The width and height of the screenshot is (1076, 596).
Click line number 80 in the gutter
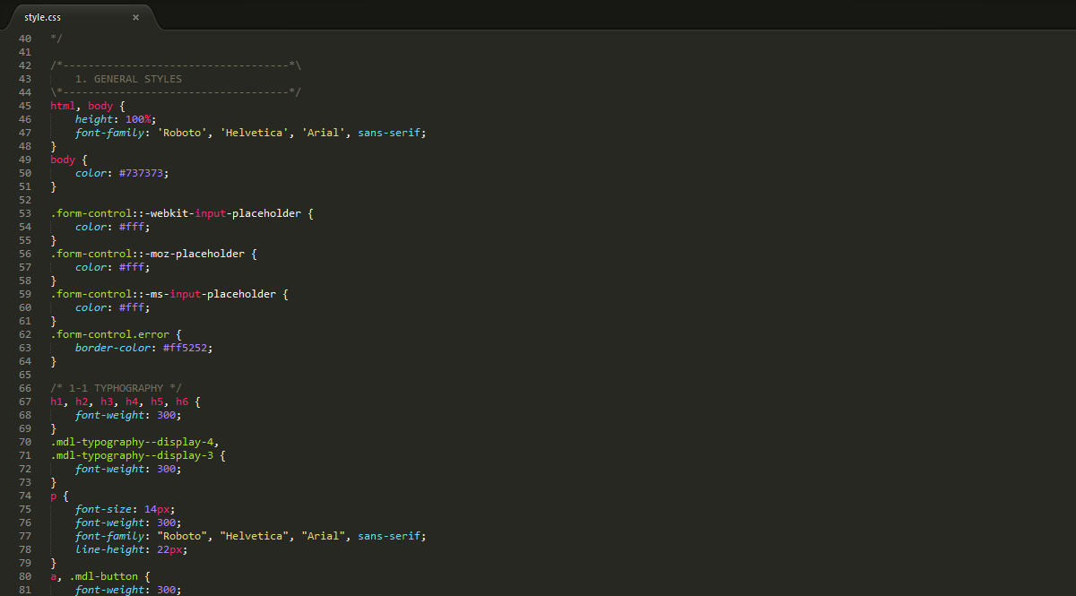click(x=24, y=576)
